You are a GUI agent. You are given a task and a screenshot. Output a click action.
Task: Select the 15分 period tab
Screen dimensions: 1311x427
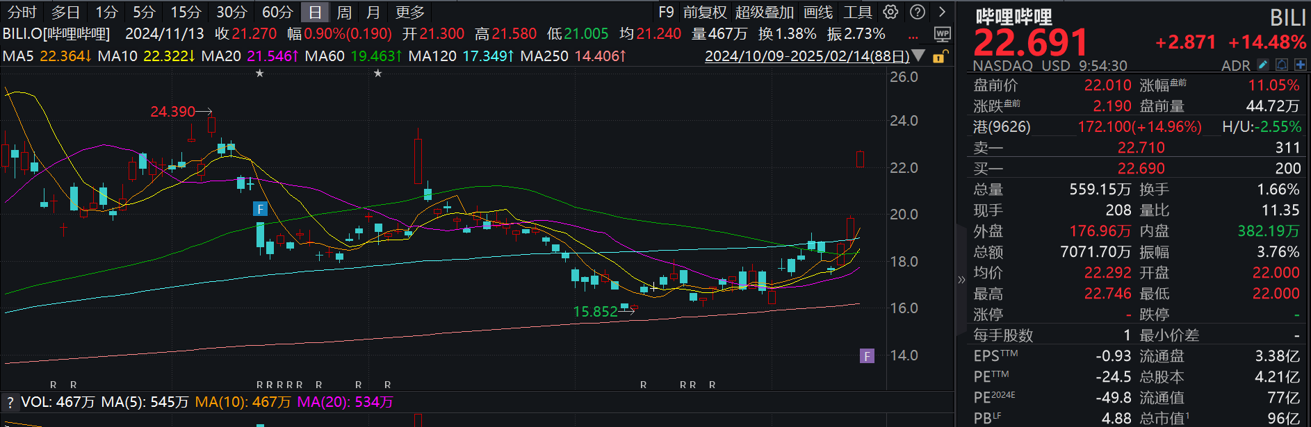(x=186, y=12)
